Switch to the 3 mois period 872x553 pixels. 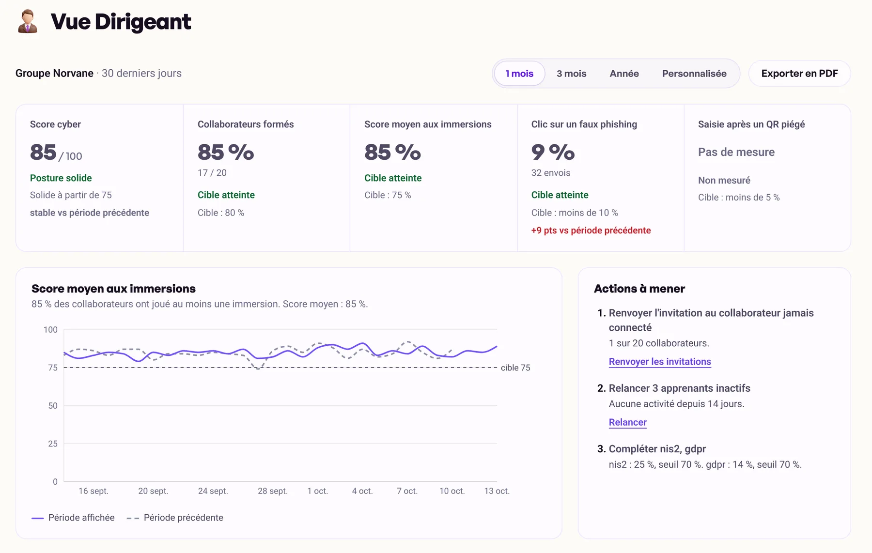(x=571, y=74)
